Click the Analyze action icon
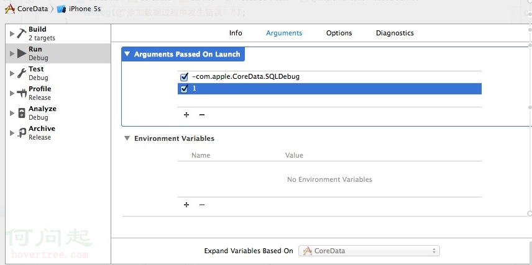Screen dimensions: 532x265 [x=21, y=113]
